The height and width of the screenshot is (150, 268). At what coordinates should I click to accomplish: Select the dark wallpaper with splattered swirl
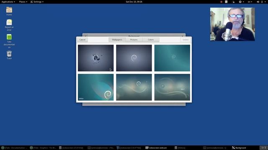[x=95, y=58]
